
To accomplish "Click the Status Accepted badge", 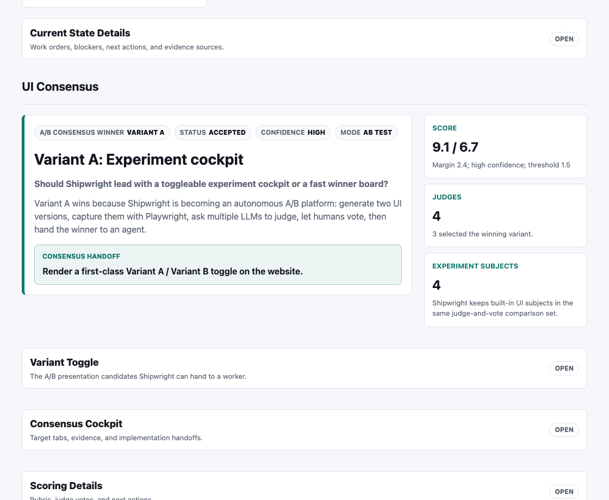I will (213, 133).
